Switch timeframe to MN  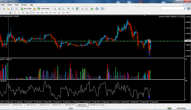pyautogui.click(x=68, y=13)
